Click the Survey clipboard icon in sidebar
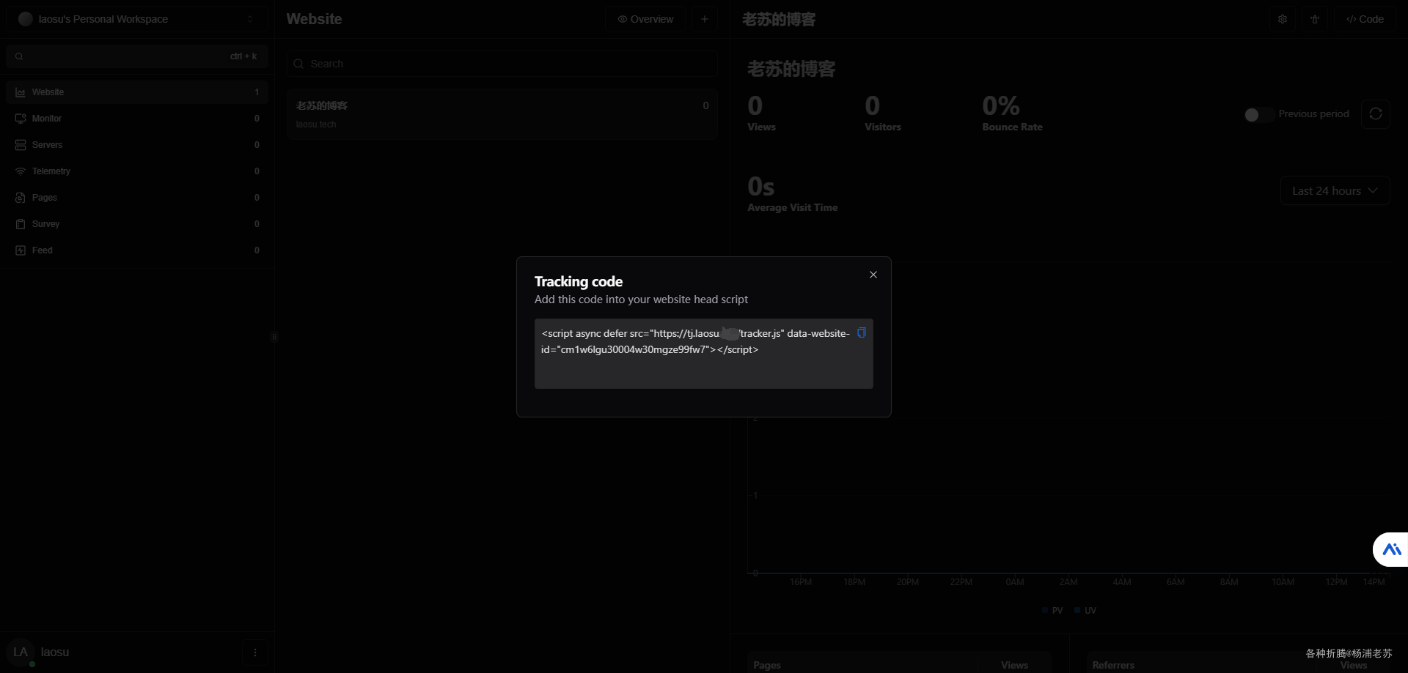 [21, 224]
